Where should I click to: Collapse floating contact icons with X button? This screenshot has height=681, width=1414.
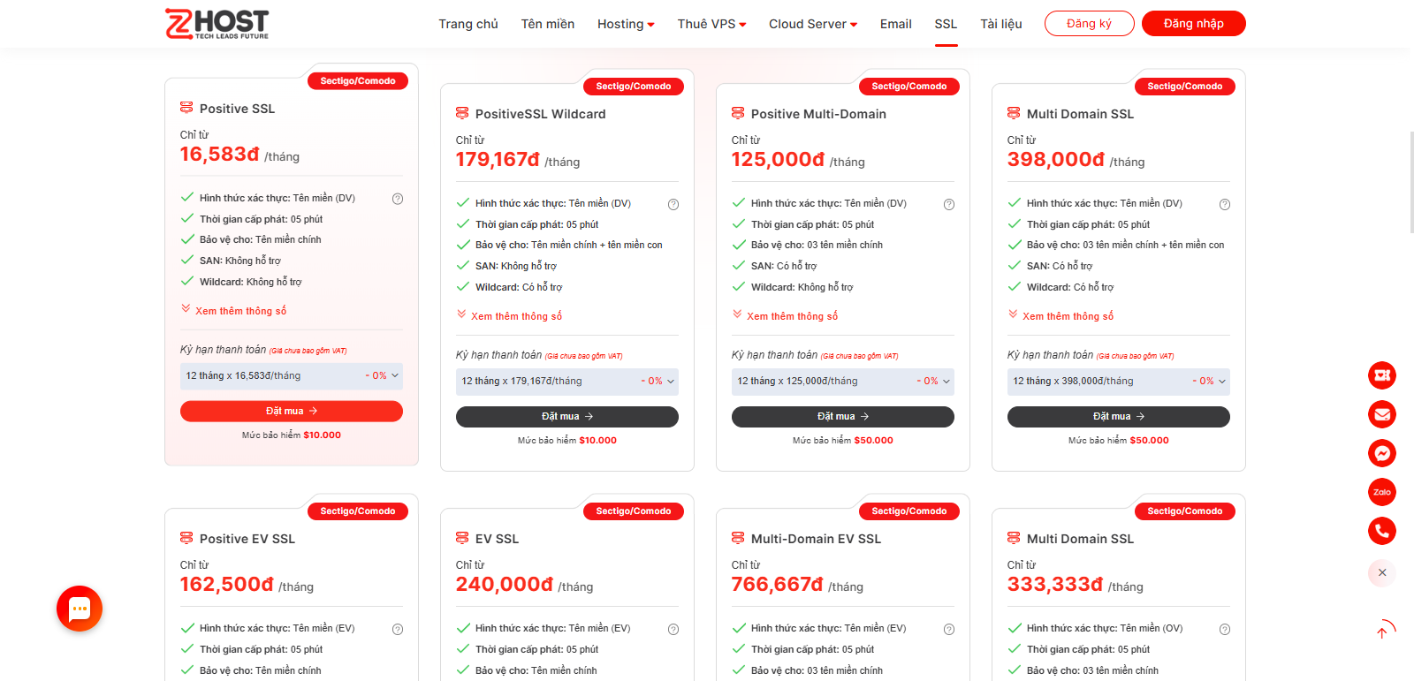1382,572
